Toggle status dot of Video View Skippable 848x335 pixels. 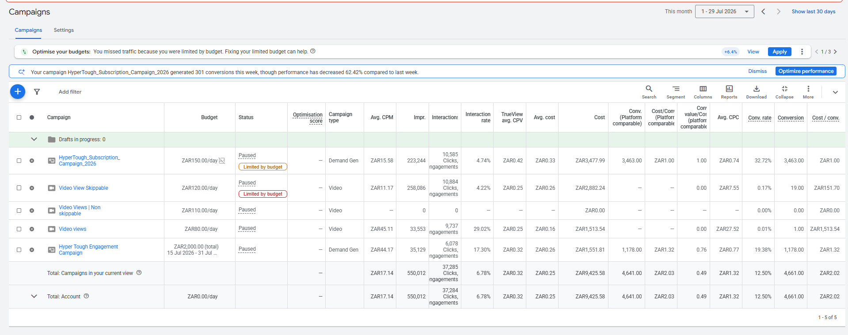point(32,188)
